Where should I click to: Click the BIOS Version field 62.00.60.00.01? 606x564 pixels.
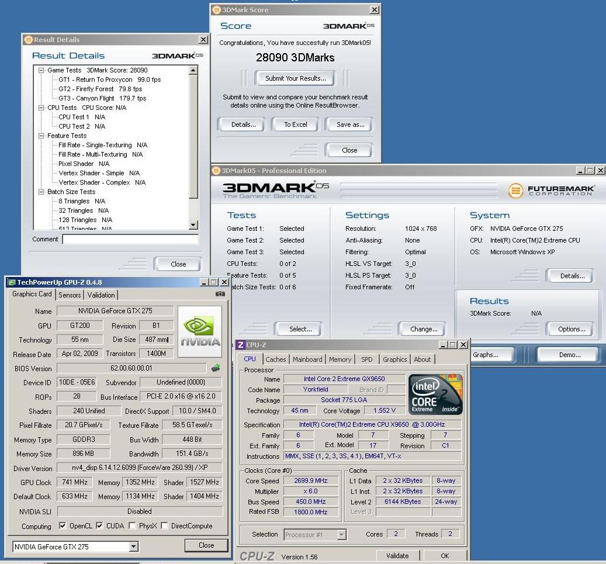[131, 368]
